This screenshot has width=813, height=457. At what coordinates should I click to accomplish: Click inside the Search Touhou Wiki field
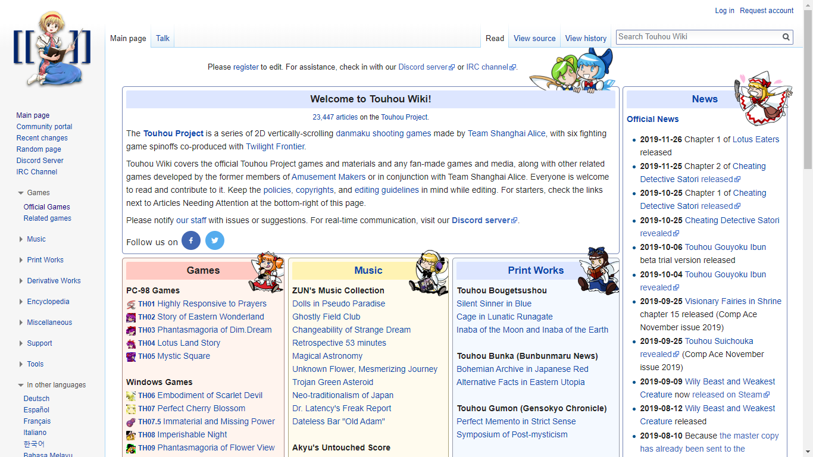pyautogui.click(x=698, y=37)
